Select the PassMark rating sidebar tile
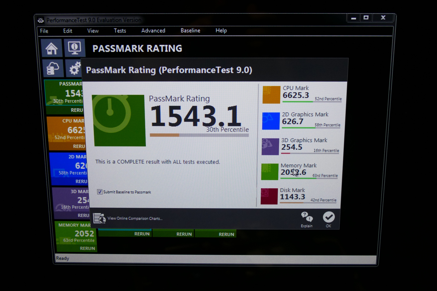The height and width of the screenshot is (291, 437). click(x=64, y=97)
